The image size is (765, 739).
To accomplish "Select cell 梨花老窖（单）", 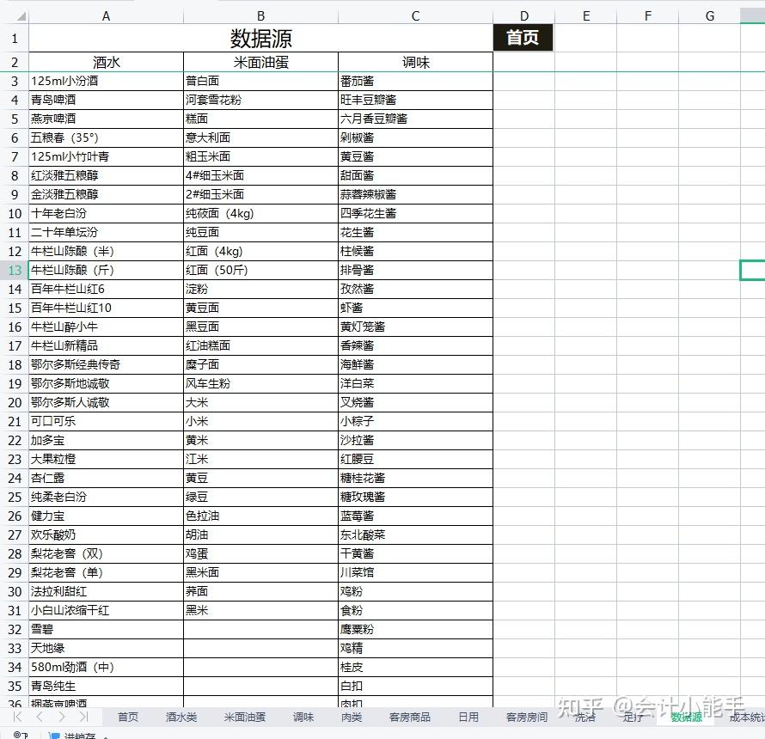I will (x=106, y=572).
